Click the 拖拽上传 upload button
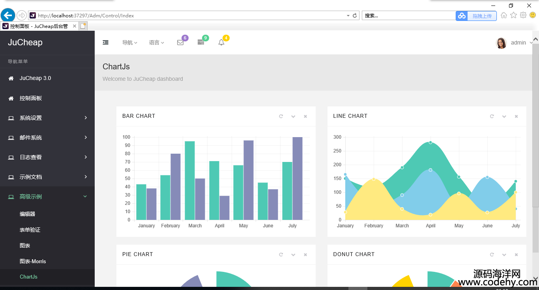 (481, 16)
